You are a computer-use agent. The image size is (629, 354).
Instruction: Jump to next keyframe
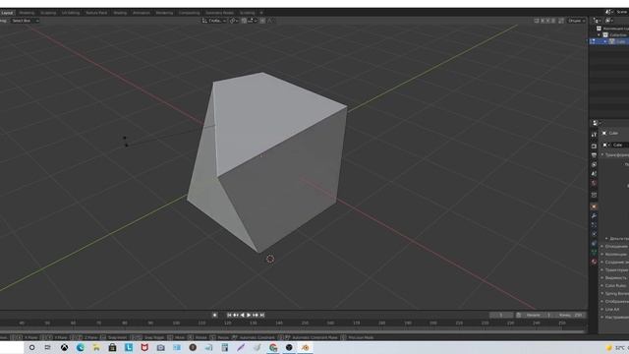[256, 315]
